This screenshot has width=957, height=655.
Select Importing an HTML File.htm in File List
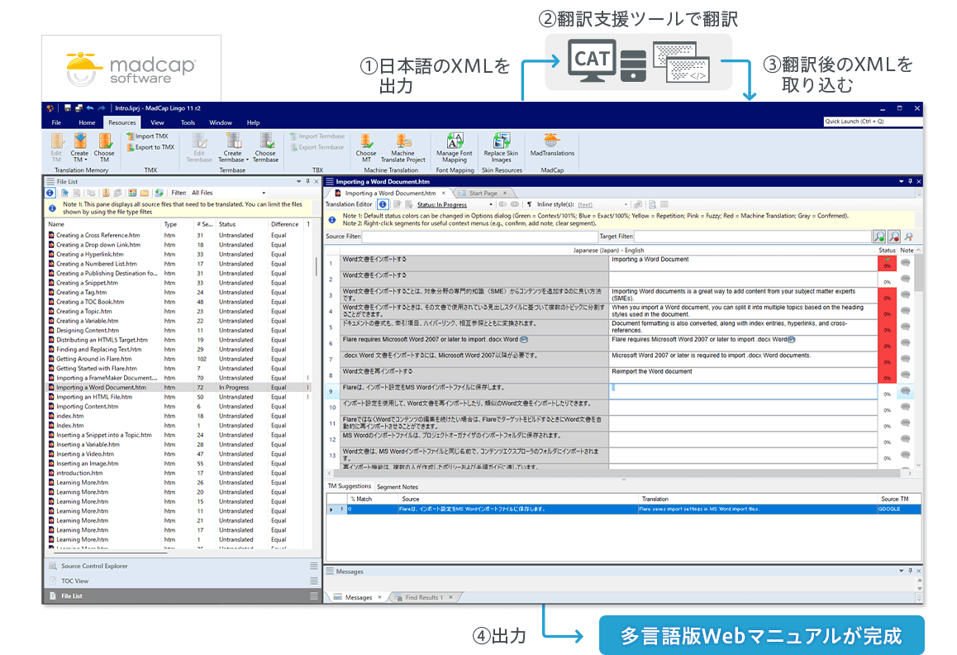(94, 397)
